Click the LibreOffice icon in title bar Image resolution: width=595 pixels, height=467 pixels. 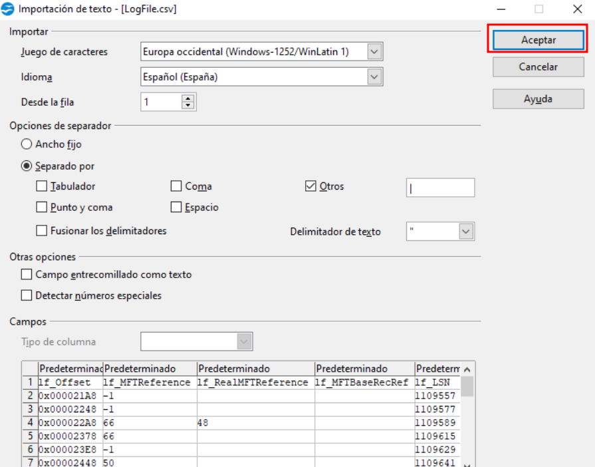[9, 9]
